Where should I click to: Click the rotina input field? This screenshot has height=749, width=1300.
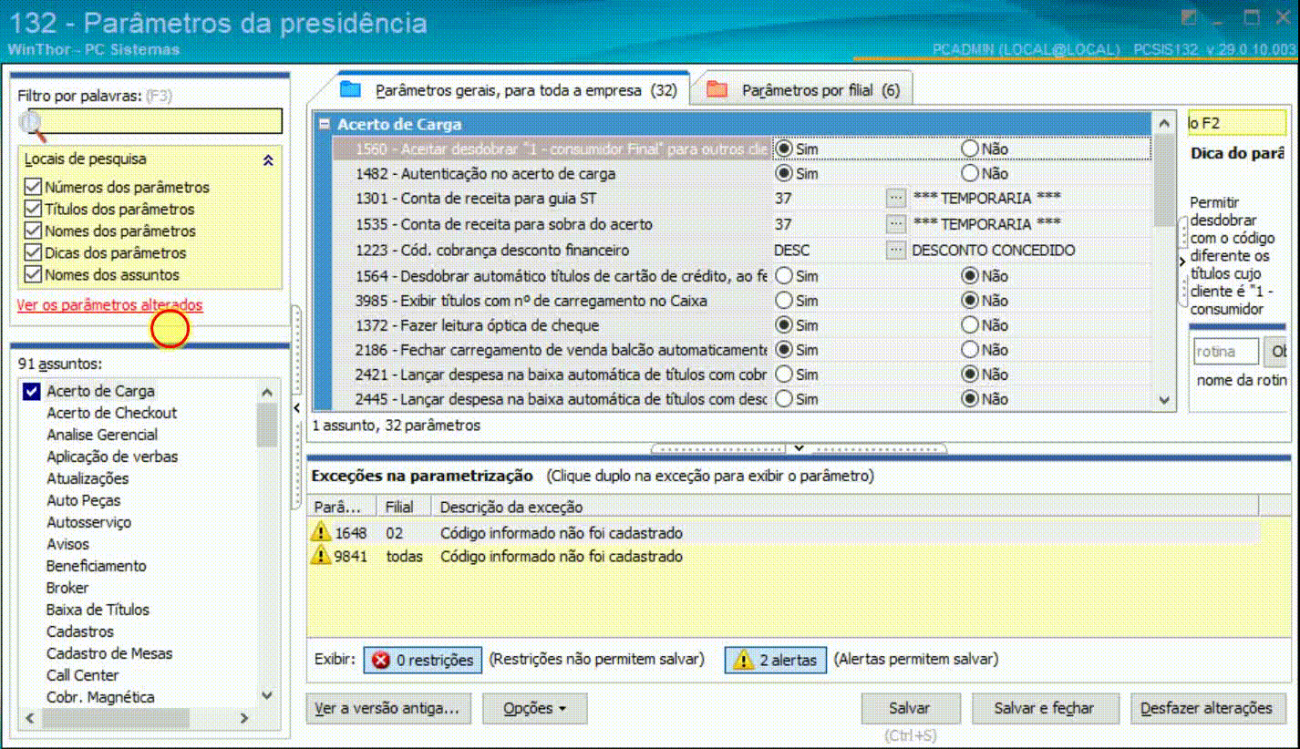(1227, 352)
